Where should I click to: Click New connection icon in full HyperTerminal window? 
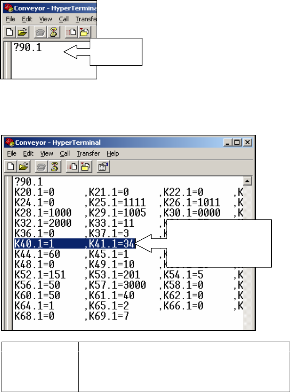pyautogui.click(x=11, y=166)
